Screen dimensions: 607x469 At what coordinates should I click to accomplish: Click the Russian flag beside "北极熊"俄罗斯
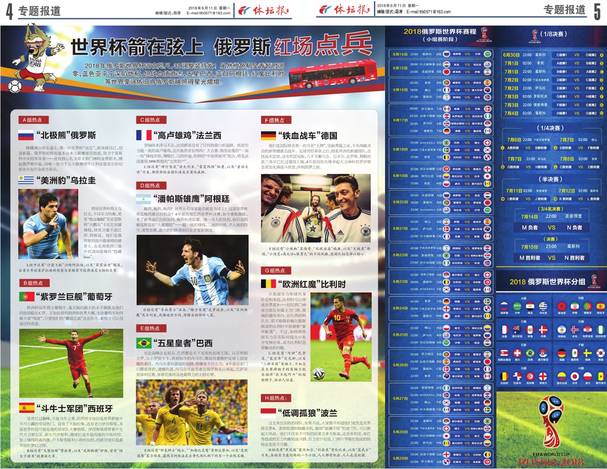tap(26, 135)
